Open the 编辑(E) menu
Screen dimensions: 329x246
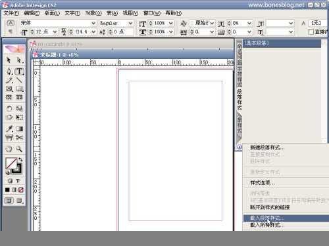point(32,13)
